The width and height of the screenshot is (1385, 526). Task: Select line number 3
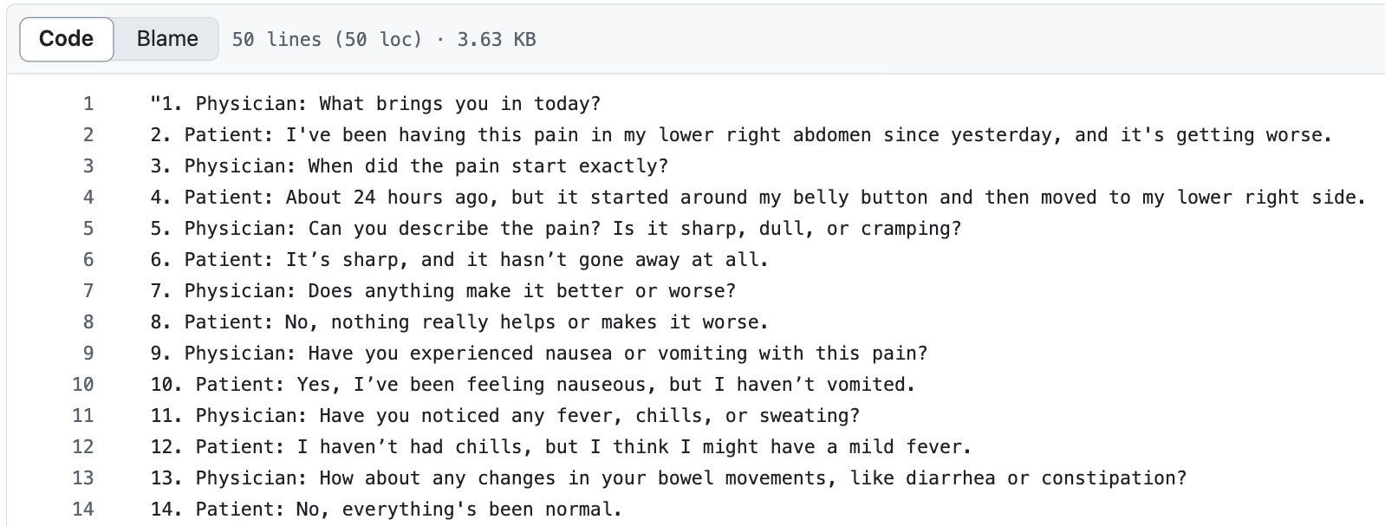[88, 166]
